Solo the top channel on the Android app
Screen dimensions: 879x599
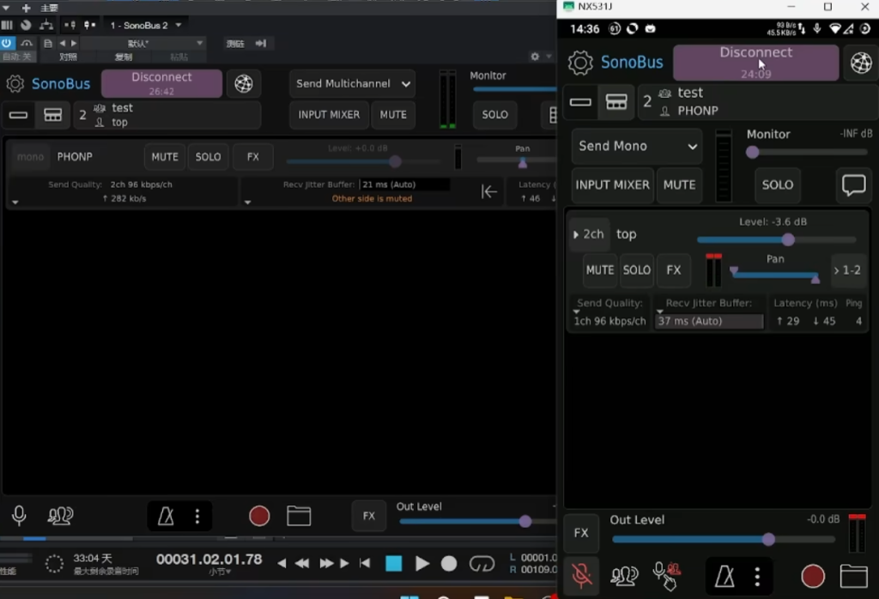[x=636, y=269]
